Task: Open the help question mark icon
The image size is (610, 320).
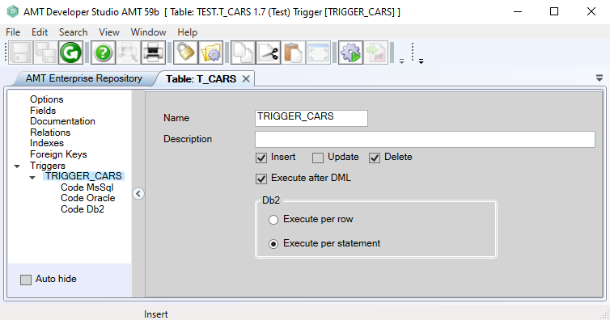Action: (x=103, y=53)
